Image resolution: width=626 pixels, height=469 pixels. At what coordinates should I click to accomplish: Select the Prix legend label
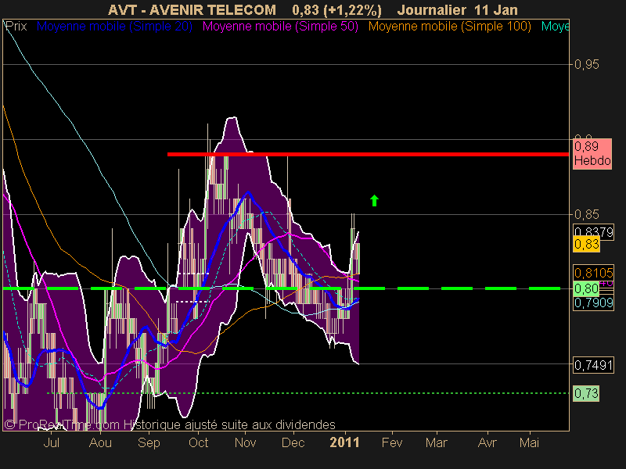point(16,27)
